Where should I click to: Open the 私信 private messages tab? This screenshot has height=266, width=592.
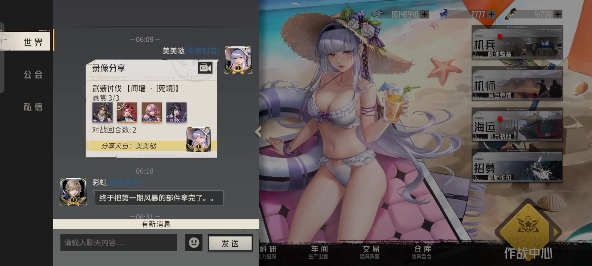[x=33, y=107]
